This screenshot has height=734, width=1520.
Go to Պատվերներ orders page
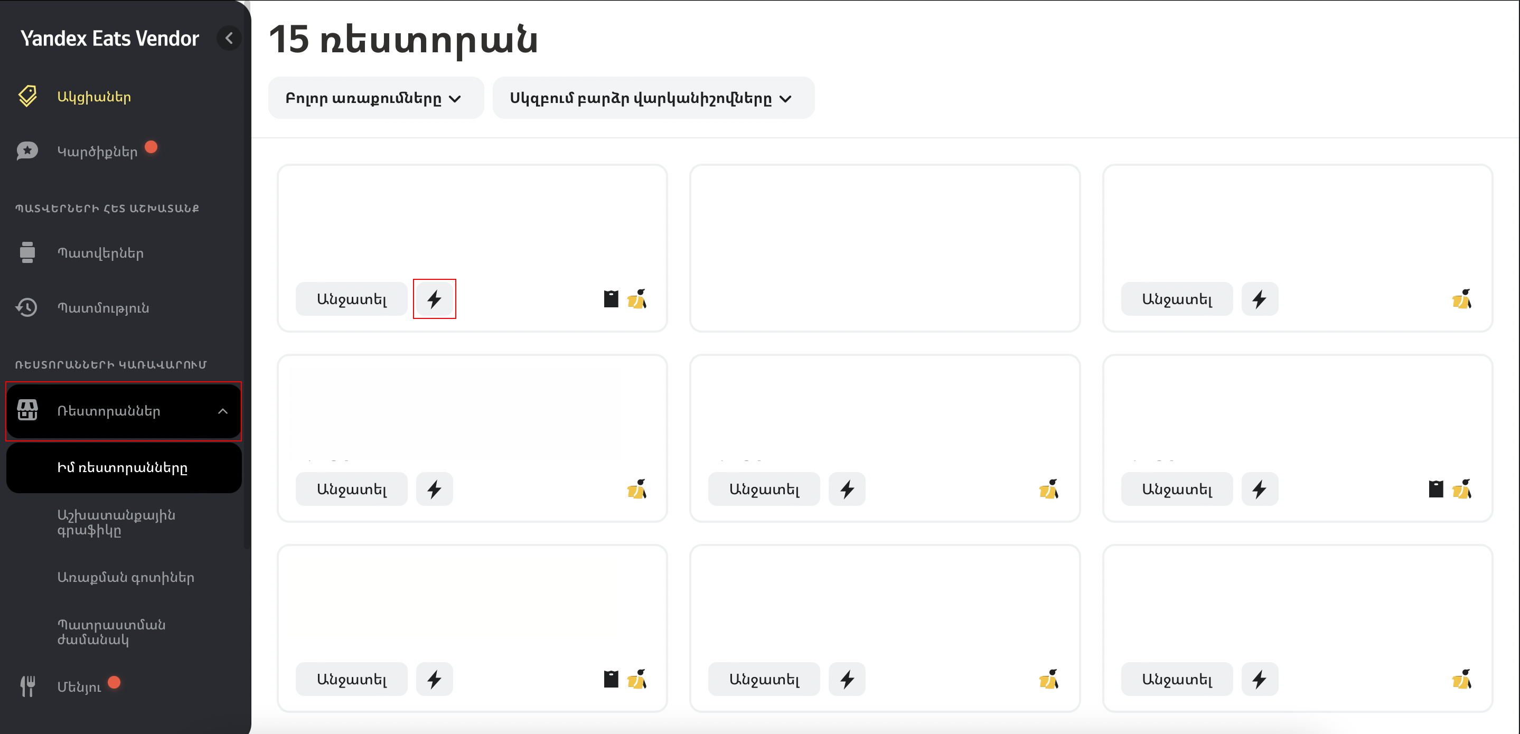coord(100,253)
